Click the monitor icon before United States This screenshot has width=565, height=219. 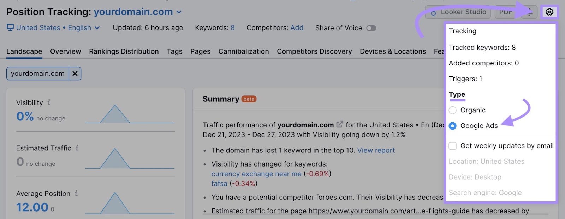point(11,27)
